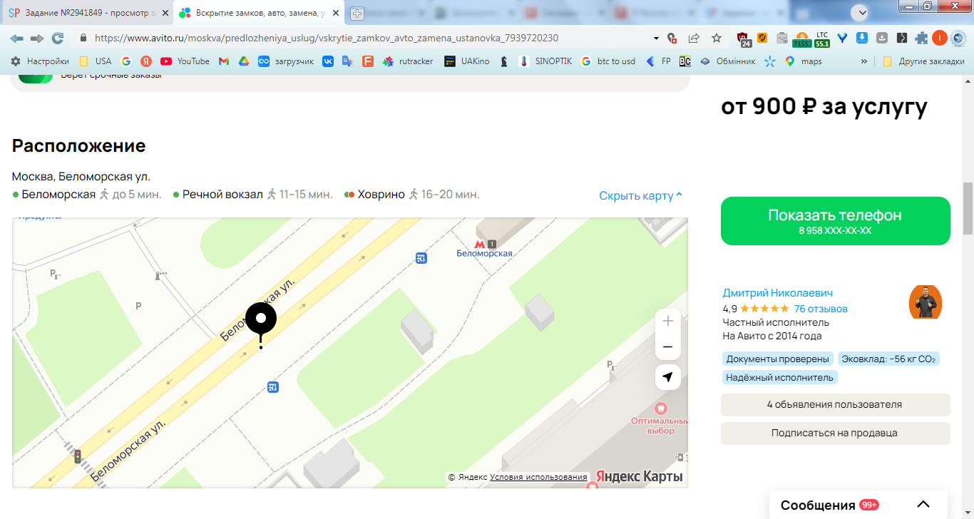Reload the Avito page

(58, 38)
